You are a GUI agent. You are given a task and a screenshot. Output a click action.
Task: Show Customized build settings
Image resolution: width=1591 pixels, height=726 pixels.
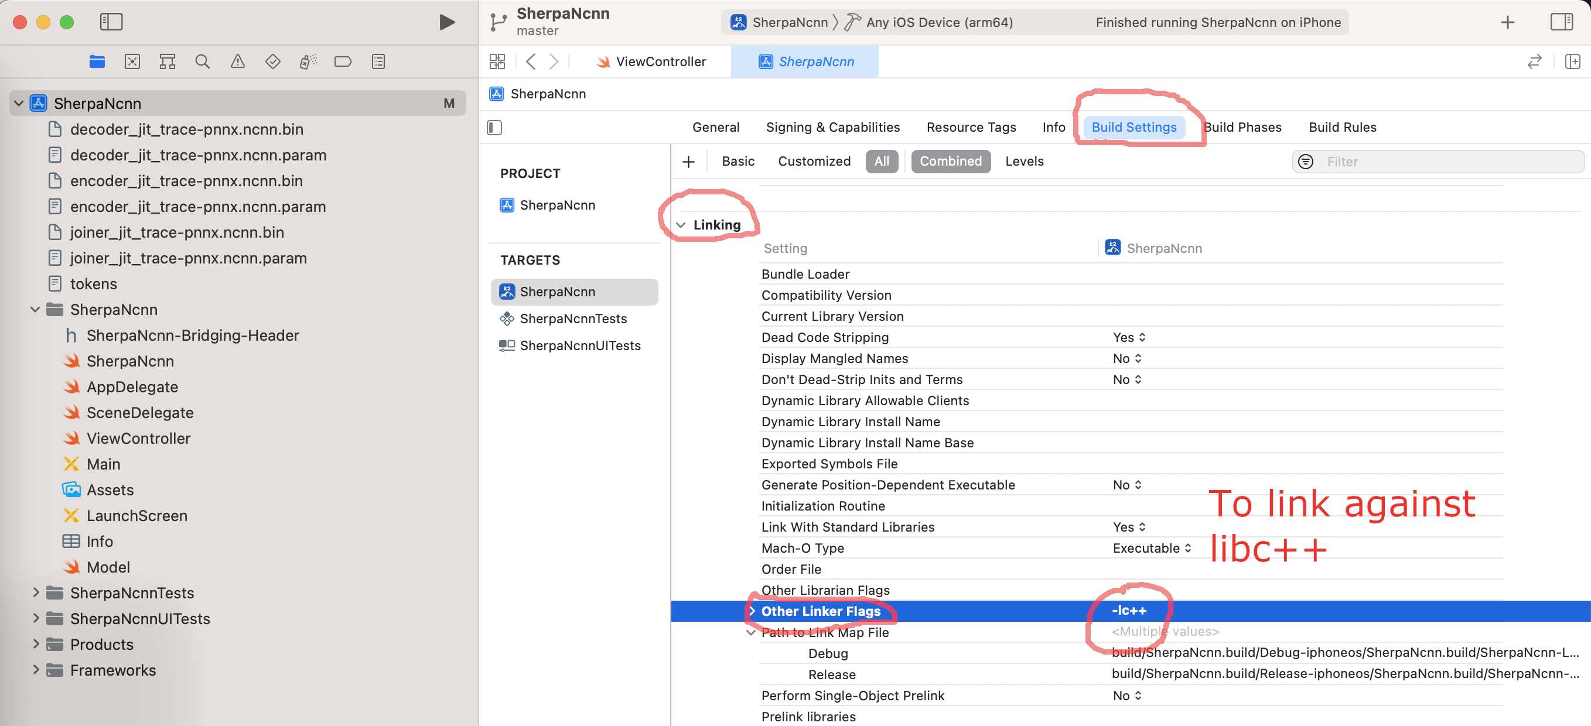(814, 161)
